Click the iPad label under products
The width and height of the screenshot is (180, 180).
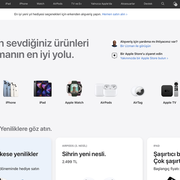[x=43, y=103]
